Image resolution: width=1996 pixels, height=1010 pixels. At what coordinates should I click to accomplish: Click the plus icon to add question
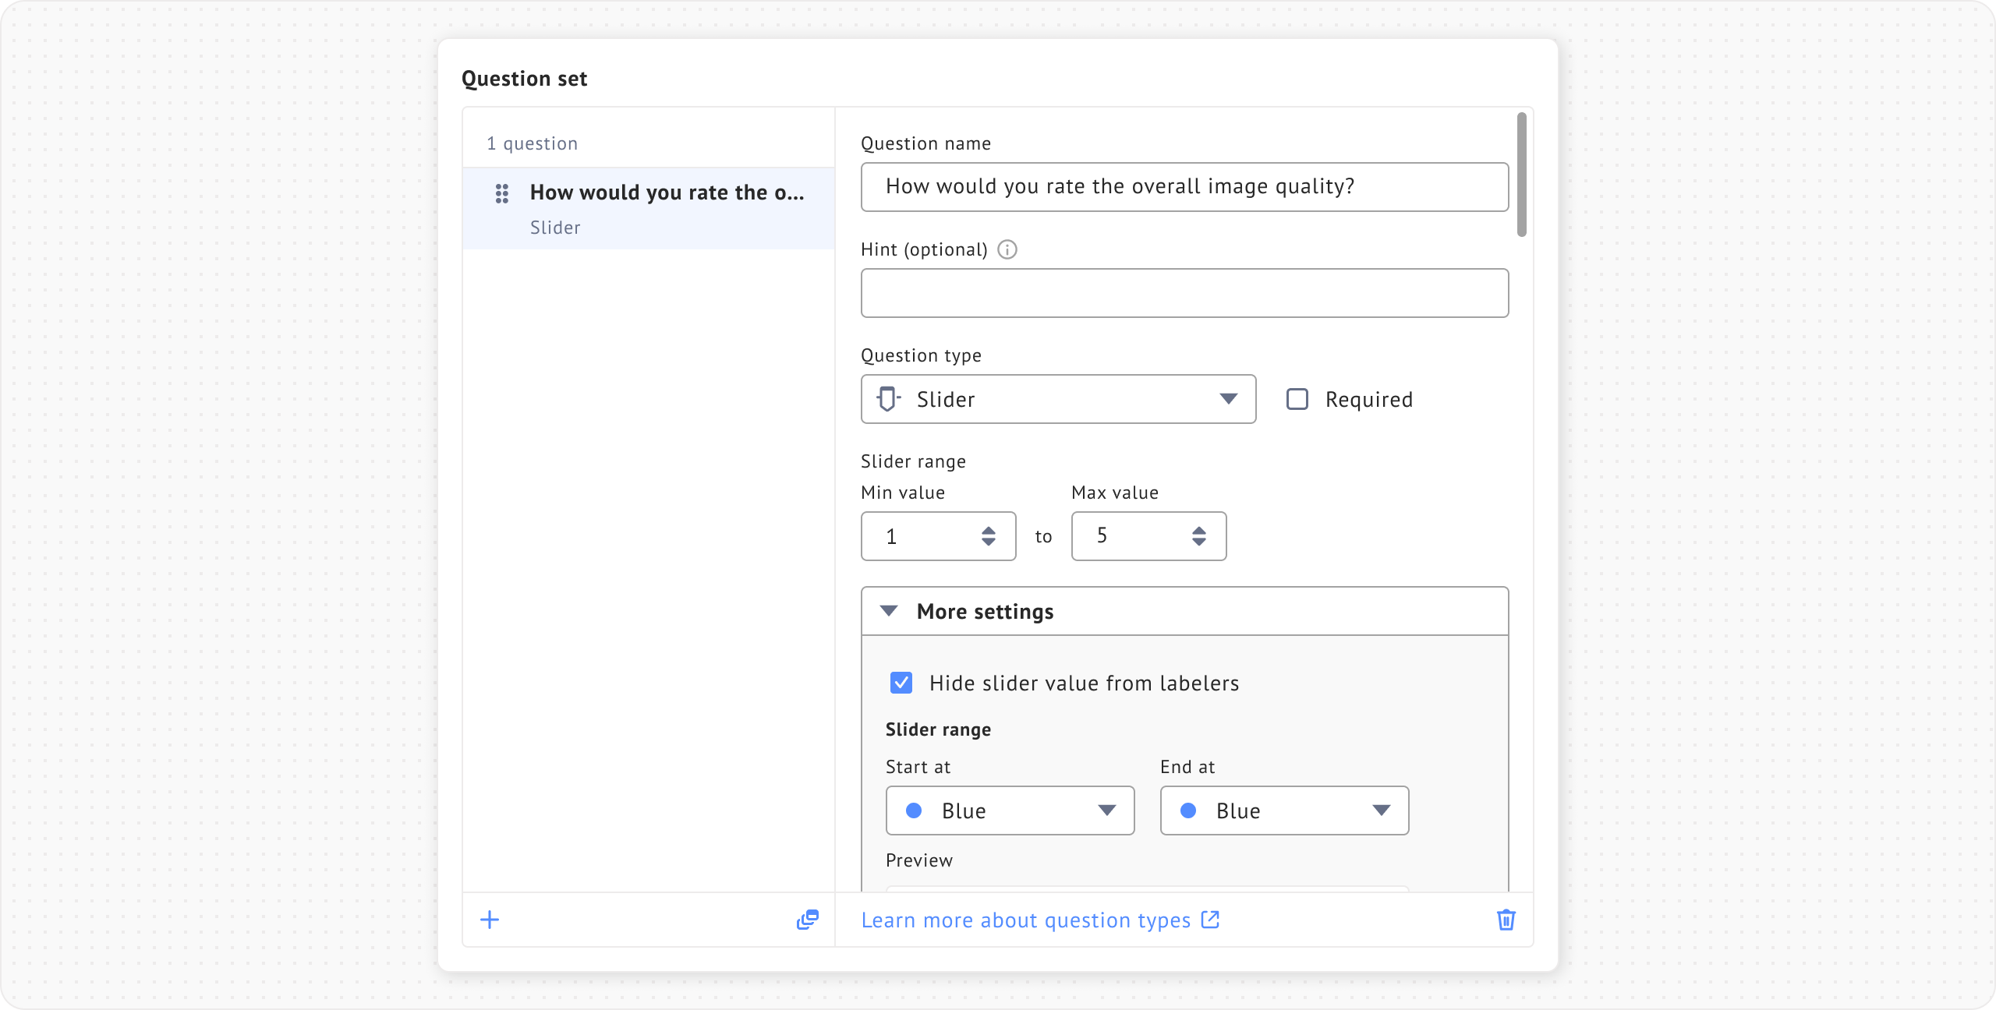click(x=490, y=920)
